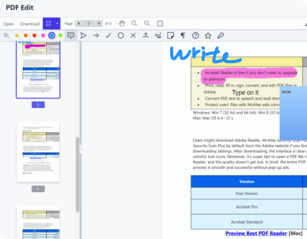Click the sidebar splitter handle
Screen dimensions: 307x239
[x=81, y=149]
